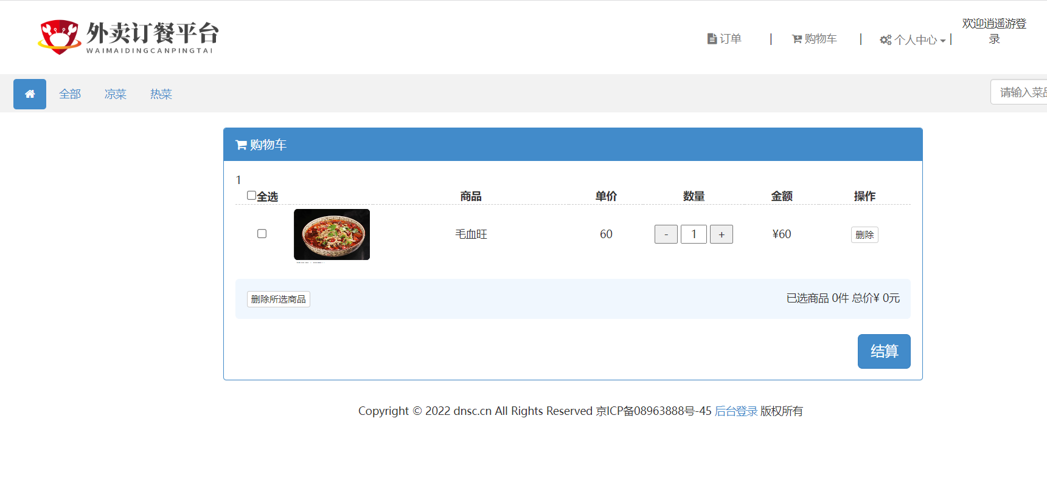Click the crab logo of the food ordering platform
1047x503 pixels.
pyautogui.click(x=60, y=37)
